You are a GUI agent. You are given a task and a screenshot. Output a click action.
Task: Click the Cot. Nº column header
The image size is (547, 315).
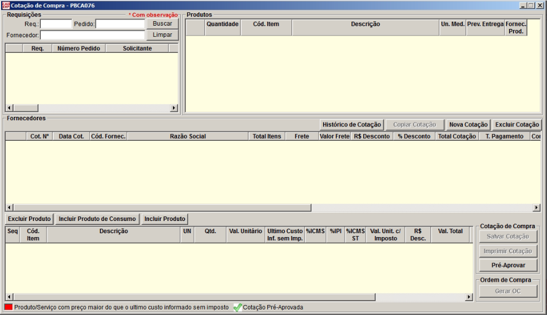coord(40,136)
